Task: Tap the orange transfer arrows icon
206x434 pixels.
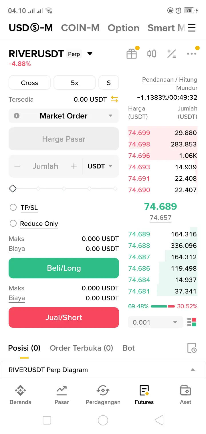Action: (114, 99)
